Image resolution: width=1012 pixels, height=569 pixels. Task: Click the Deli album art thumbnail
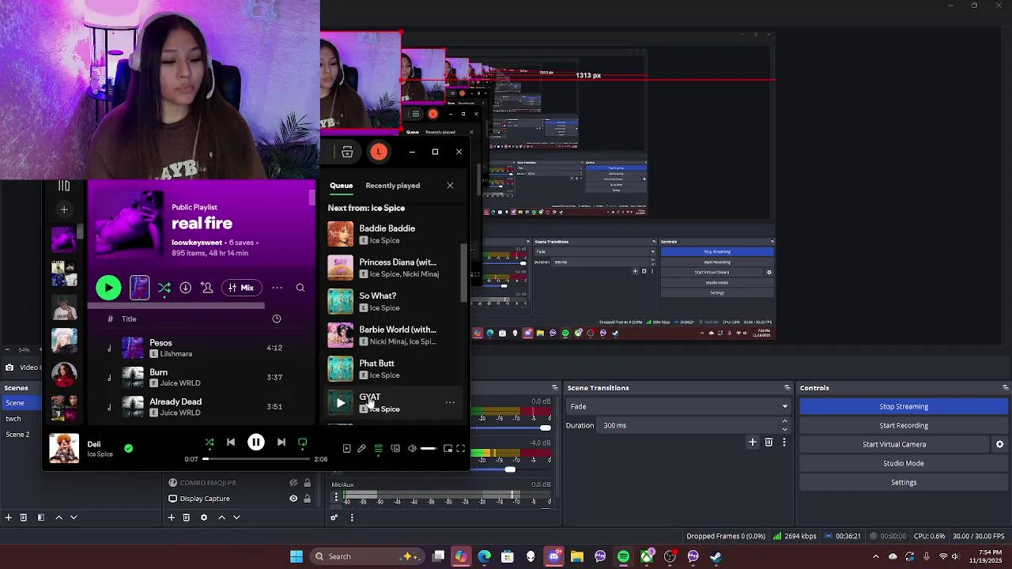pos(64,448)
